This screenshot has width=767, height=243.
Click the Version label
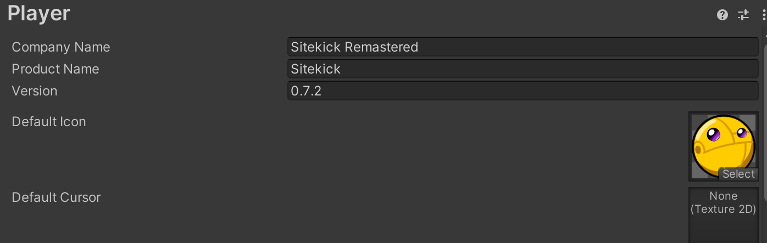[35, 91]
